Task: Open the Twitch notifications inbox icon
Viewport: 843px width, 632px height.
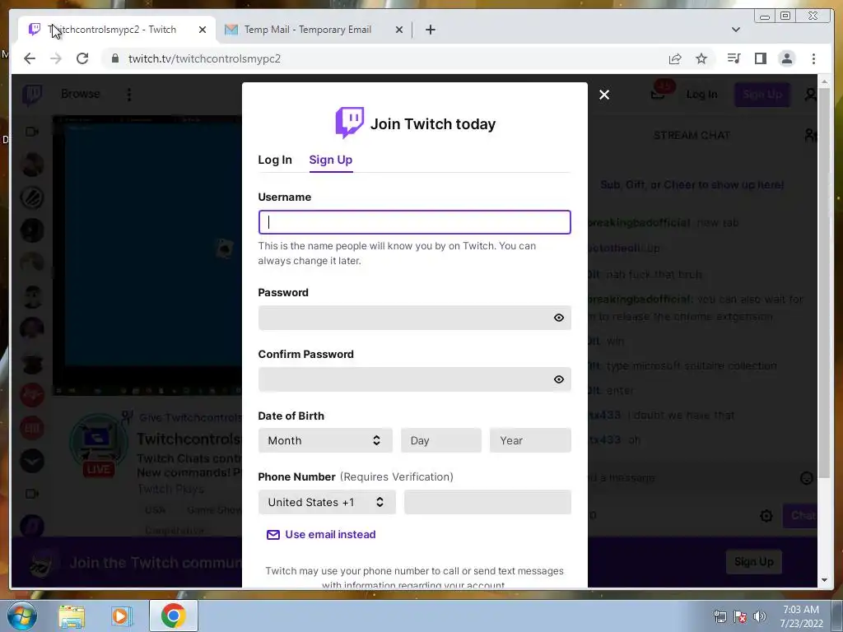Action: coord(658,94)
